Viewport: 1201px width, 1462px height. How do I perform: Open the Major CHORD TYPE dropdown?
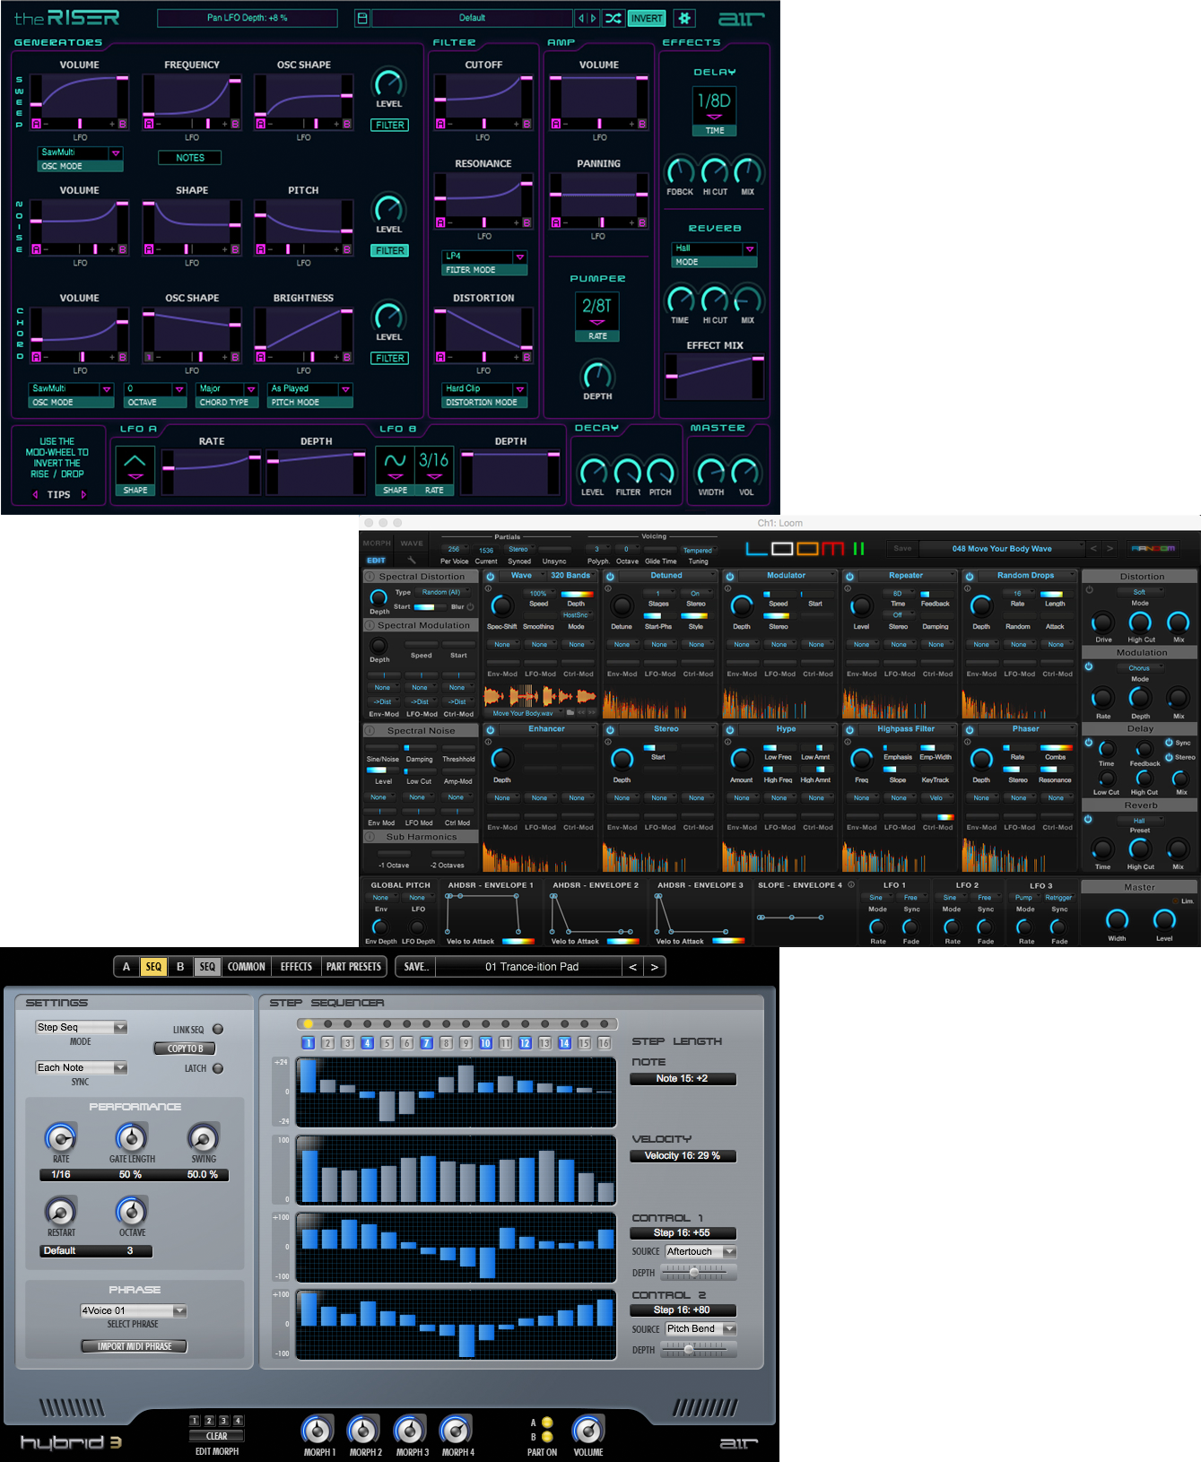pyautogui.click(x=225, y=389)
